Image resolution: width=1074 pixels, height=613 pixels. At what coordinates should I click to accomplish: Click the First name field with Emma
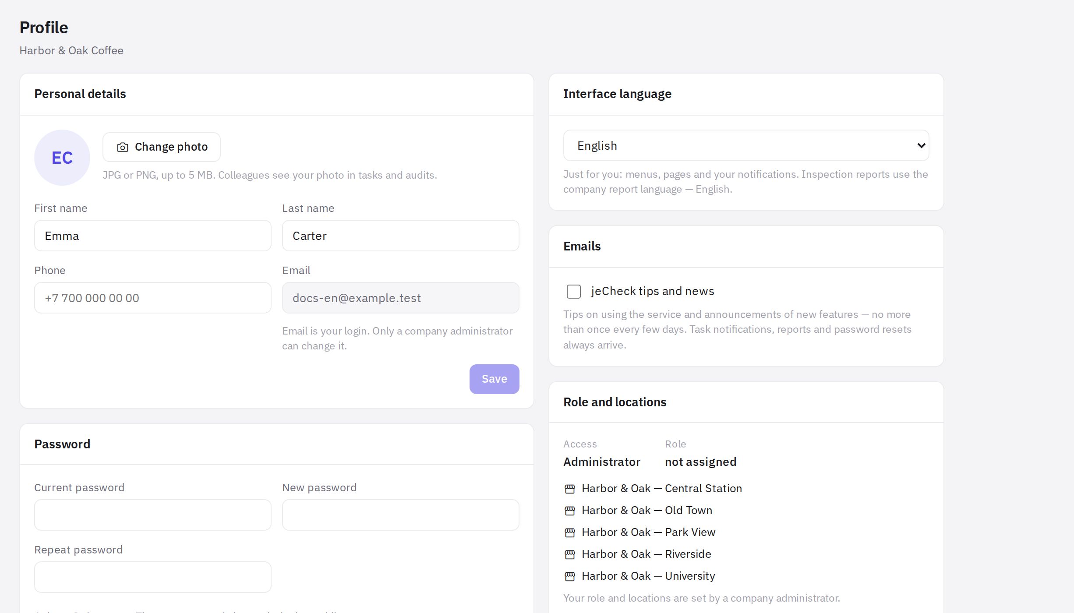(x=152, y=236)
